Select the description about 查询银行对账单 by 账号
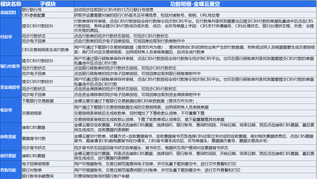Screen dimensions: 317x179 [195, 170]
